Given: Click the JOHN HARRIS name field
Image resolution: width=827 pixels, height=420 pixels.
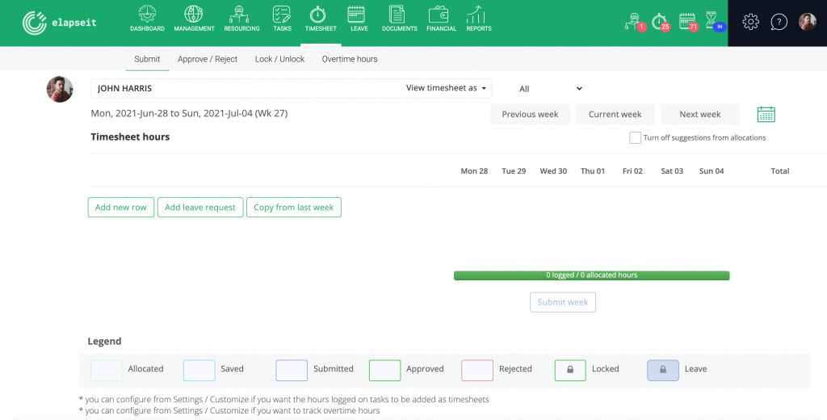Looking at the screenshot, I should [291, 89].
